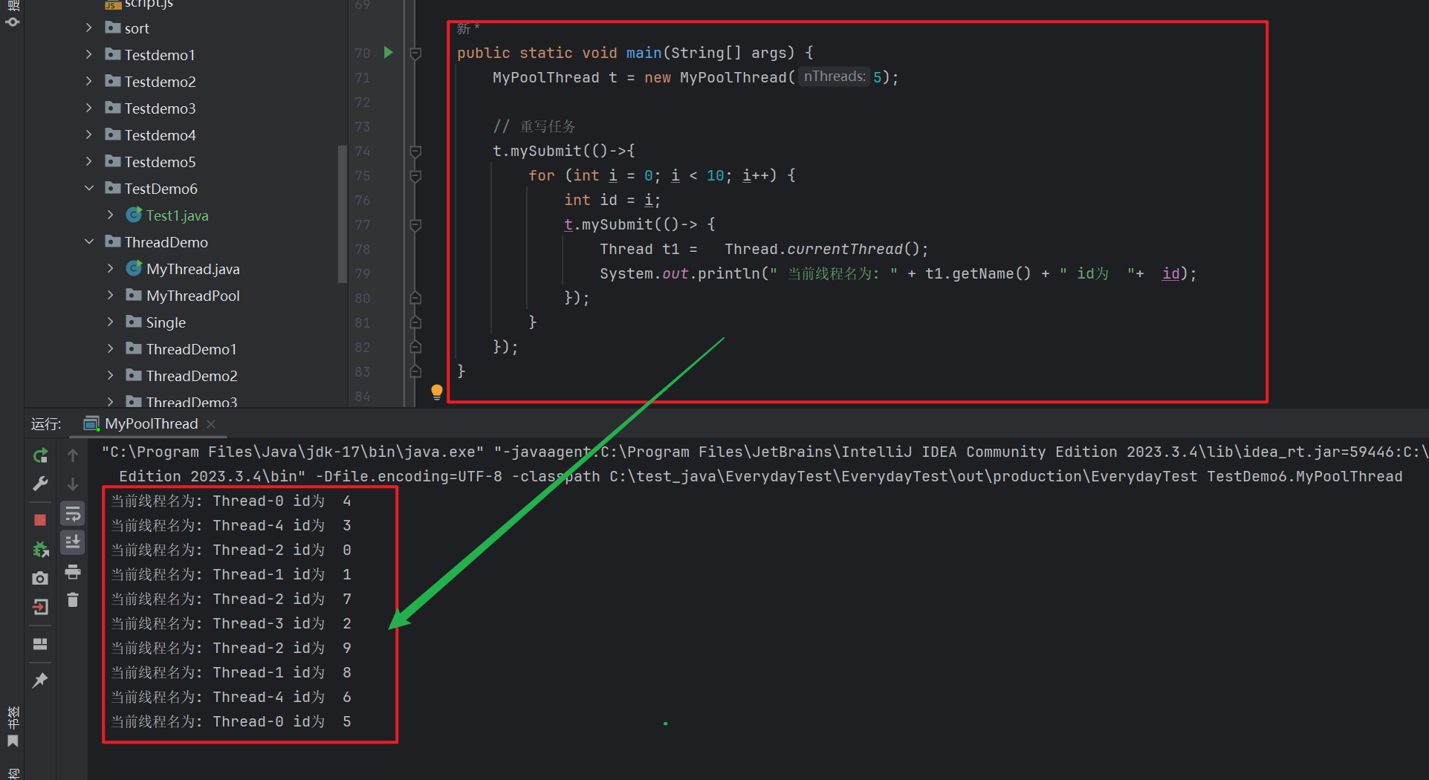Select the ThreadDemo2 folder
This screenshot has height=780, width=1429.
click(192, 376)
